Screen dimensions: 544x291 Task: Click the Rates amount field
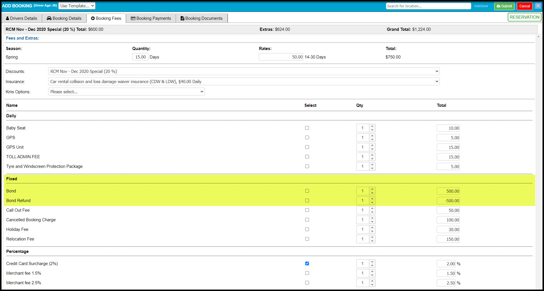point(281,57)
